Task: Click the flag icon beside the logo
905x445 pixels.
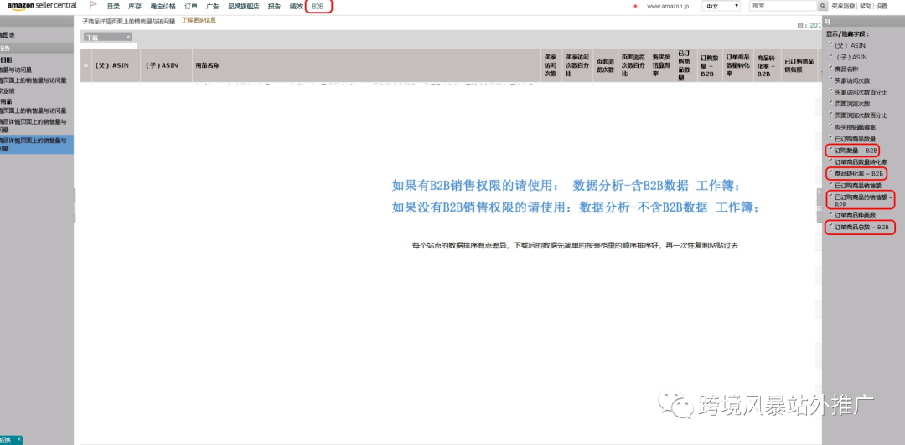Action: click(x=93, y=6)
